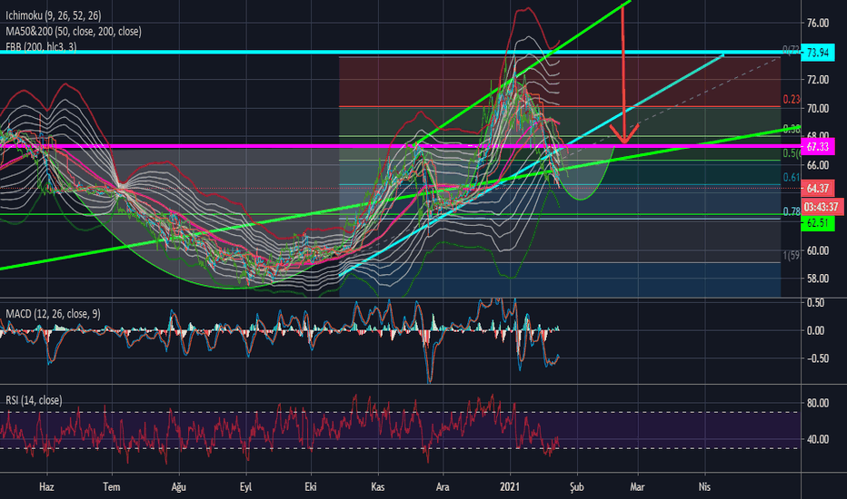Click the 66.00 price axis tick
847x499 pixels.
click(x=818, y=164)
